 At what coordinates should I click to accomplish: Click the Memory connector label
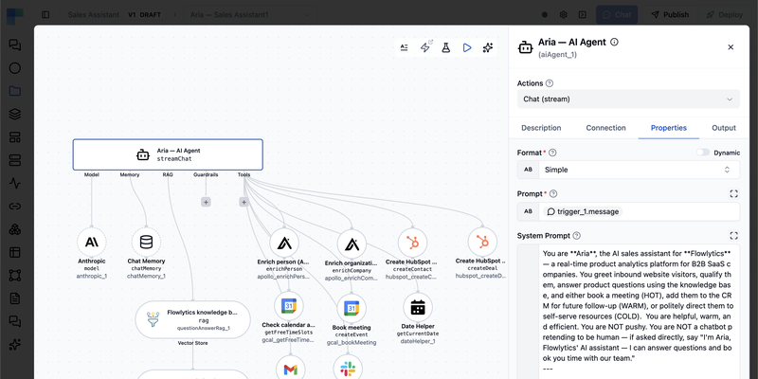[x=130, y=175]
